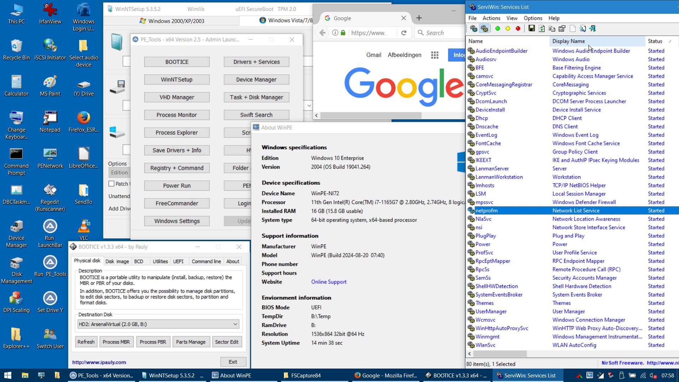Click the Exit door icon in ServiWin toolbar
Screen dimensions: 679x382
pyautogui.click(x=593, y=29)
